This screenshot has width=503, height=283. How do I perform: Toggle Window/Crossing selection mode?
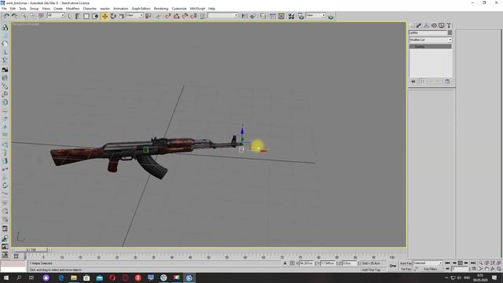[95, 16]
